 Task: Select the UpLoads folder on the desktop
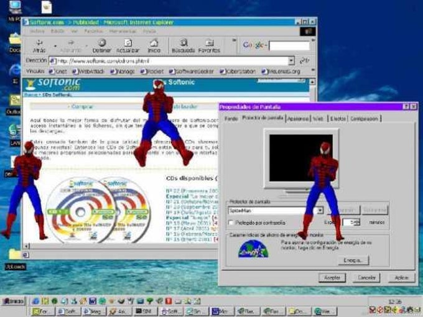click(15, 259)
